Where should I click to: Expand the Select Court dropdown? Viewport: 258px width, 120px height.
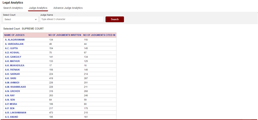(x=21, y=19)
